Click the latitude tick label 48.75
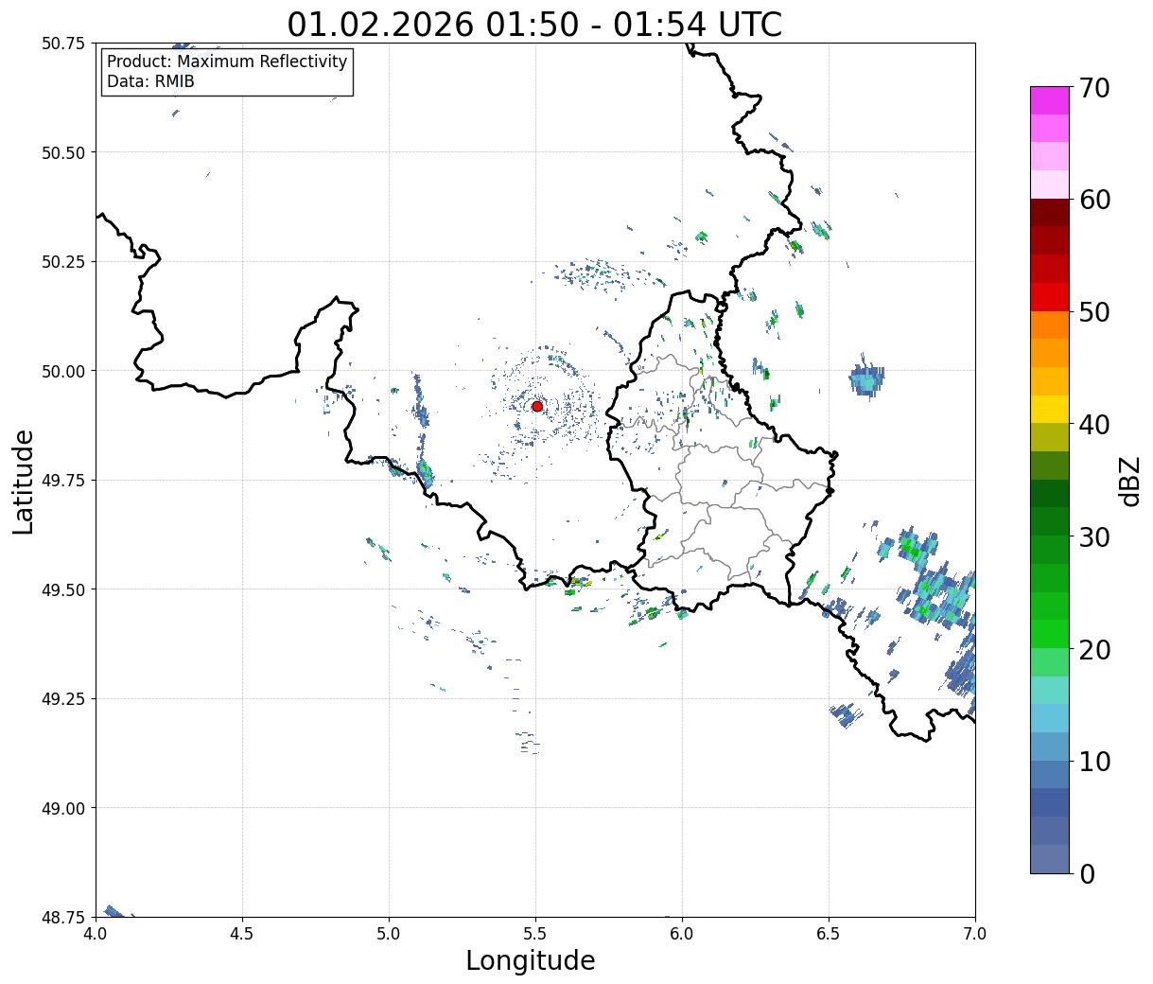This screenshot has width=1153, height=984. (x=63, y=918)
